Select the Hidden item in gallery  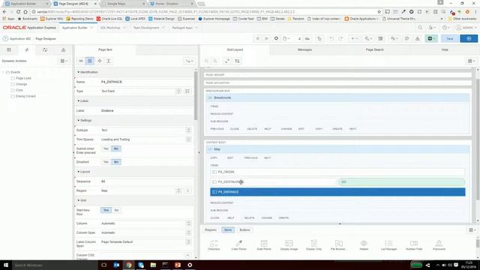[x=364, y=245]
